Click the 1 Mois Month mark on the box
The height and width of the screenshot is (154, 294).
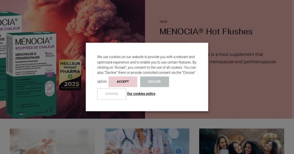pos(50,54)
